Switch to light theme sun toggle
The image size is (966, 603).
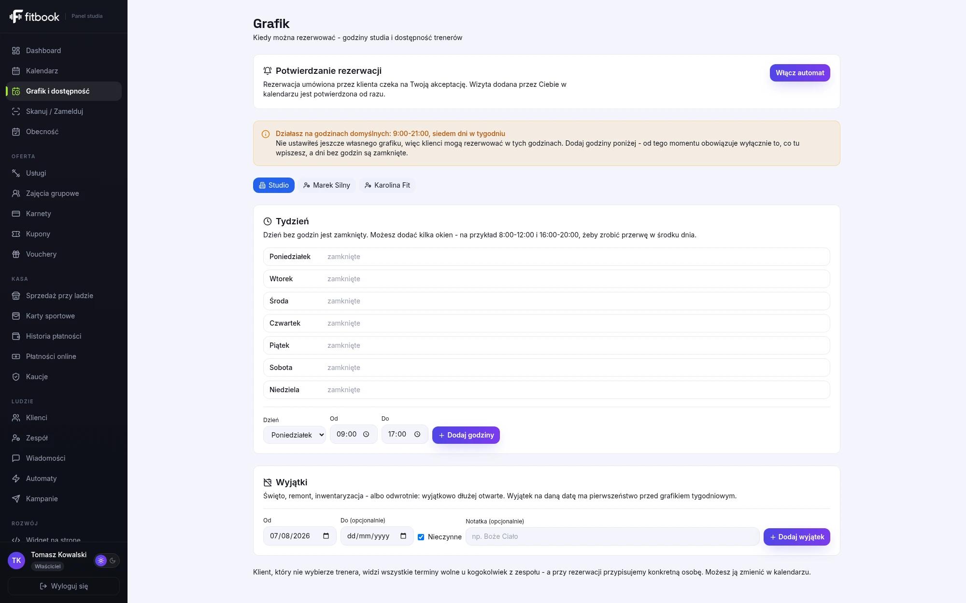click(x=101, y=561)
